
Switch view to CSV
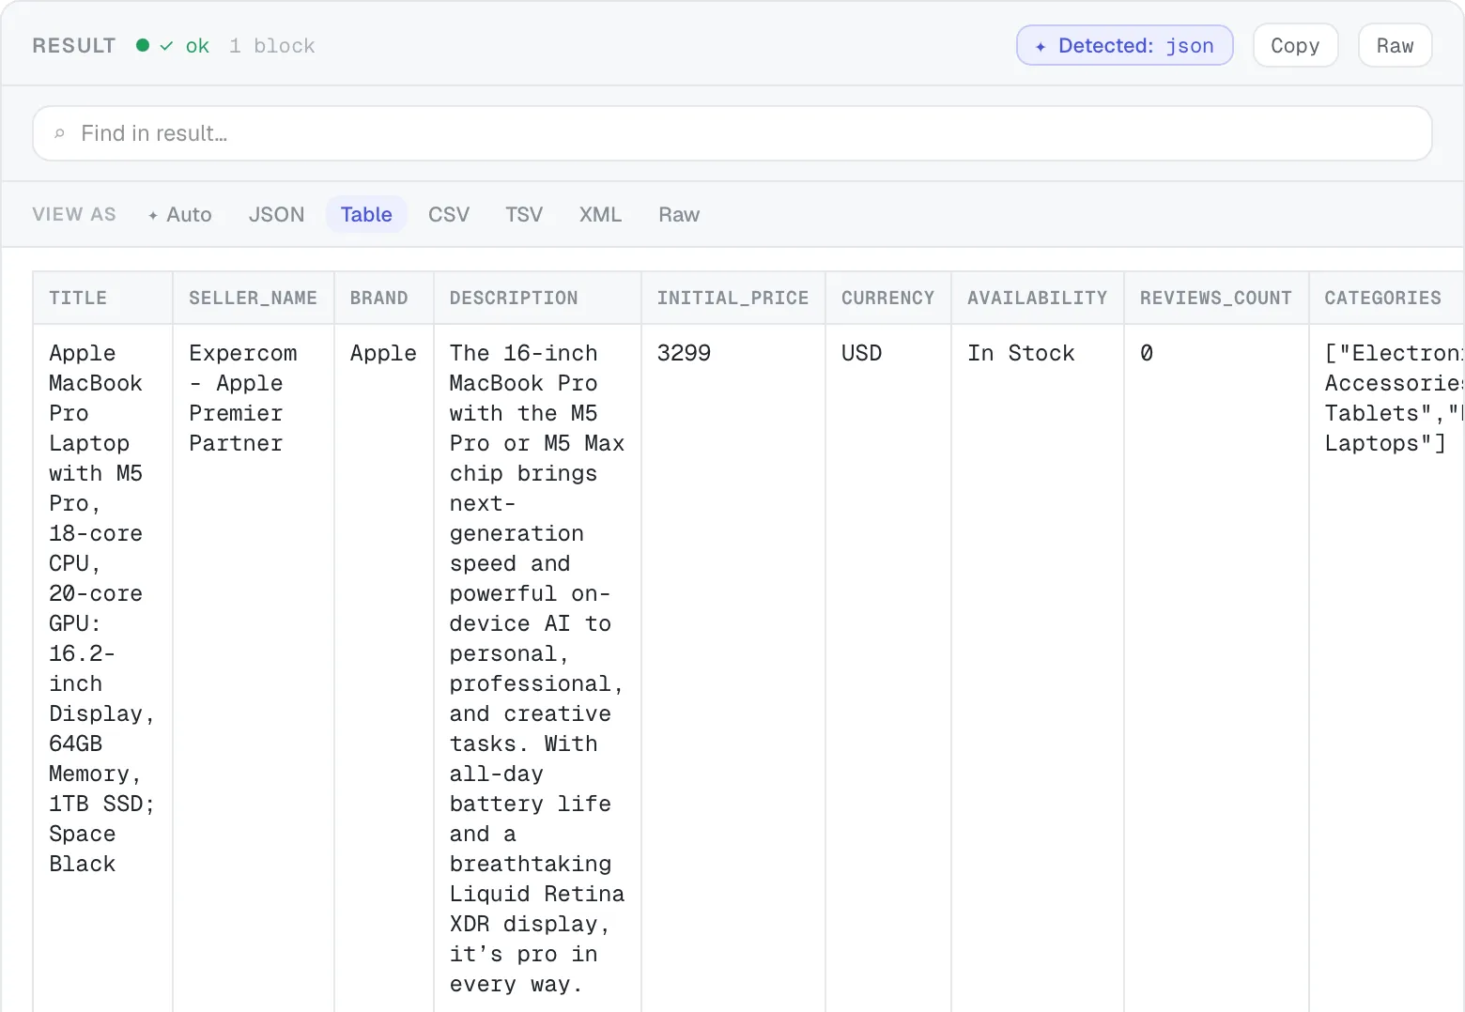point(449,214)
